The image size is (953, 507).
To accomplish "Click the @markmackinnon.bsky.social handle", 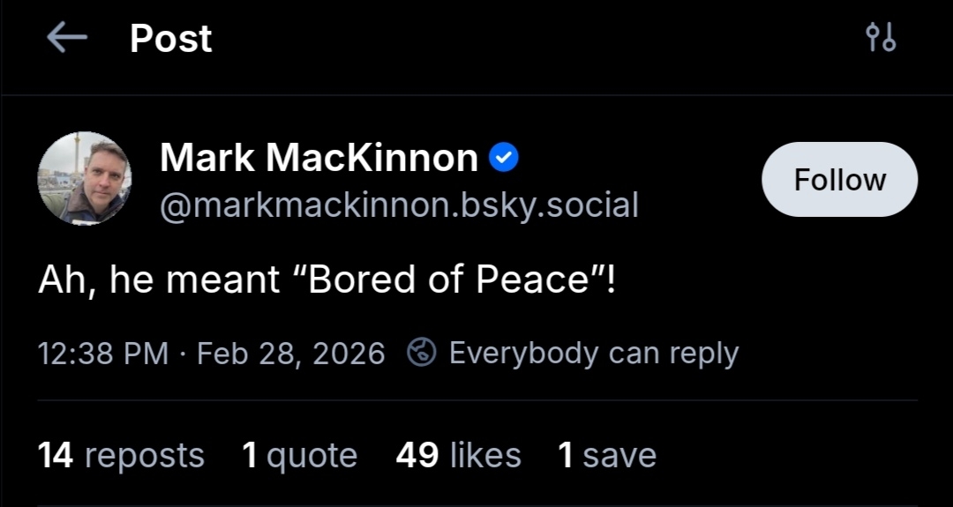I will pos(399,205).
